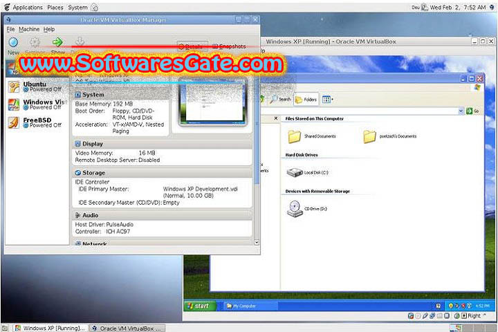Click the security shield icon in XP tray
The height and width of the screenshot is (332, 498).
450,306
